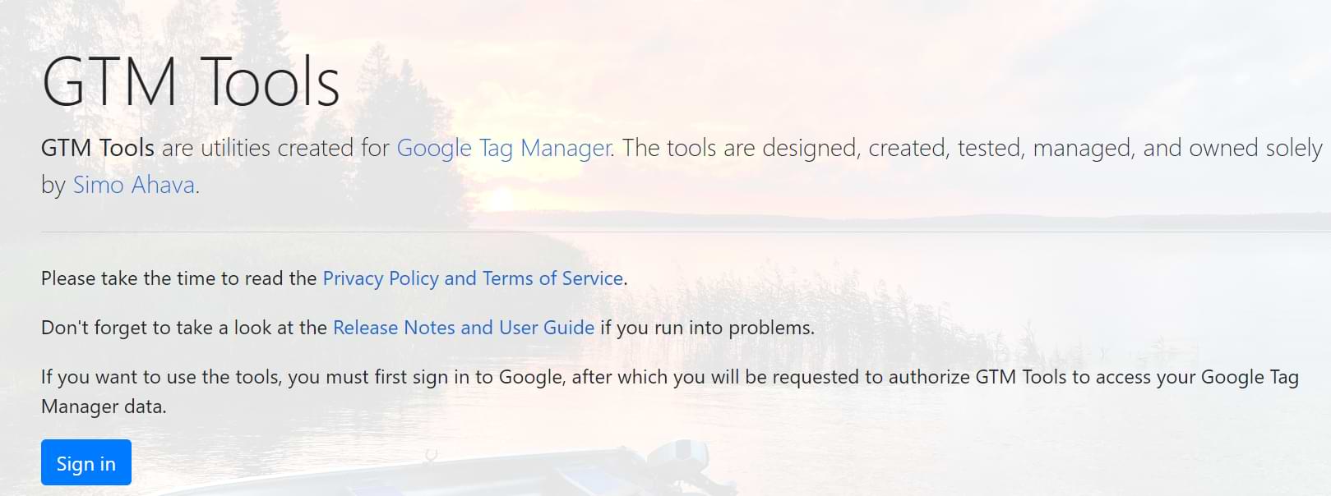Click the blue Sign in button
Screen dimensions: 1331x496
[85, 463]
